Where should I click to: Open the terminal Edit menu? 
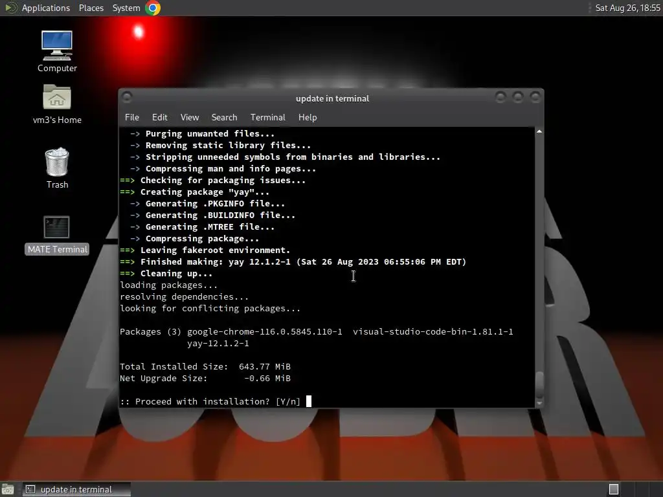coord(159,118)
